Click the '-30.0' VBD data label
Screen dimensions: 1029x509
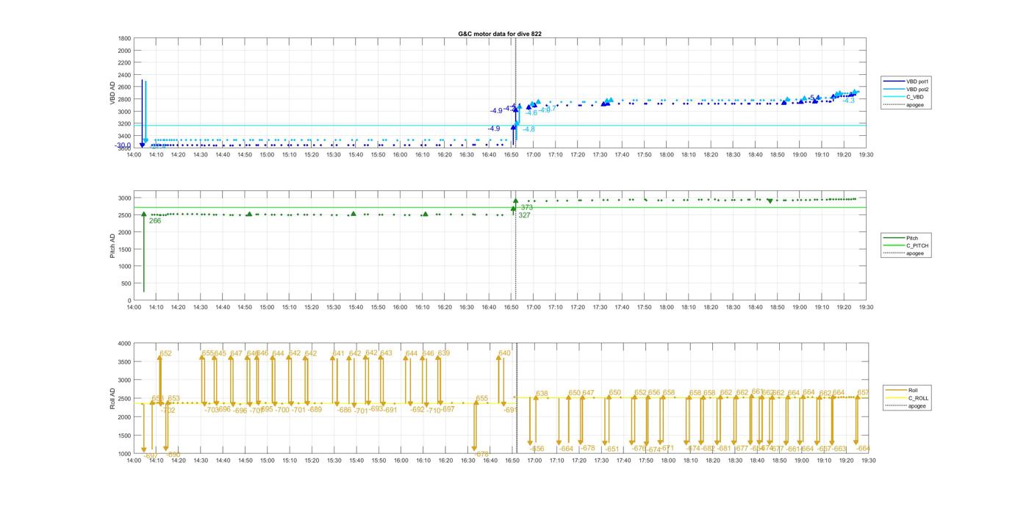pos(122,145)
